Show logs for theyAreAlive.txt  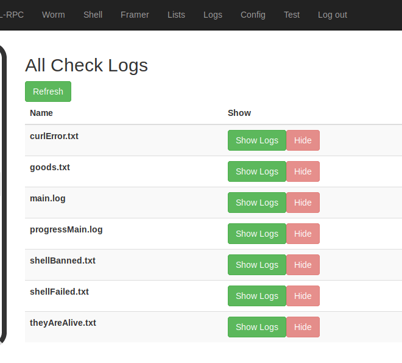pos(257,327)
